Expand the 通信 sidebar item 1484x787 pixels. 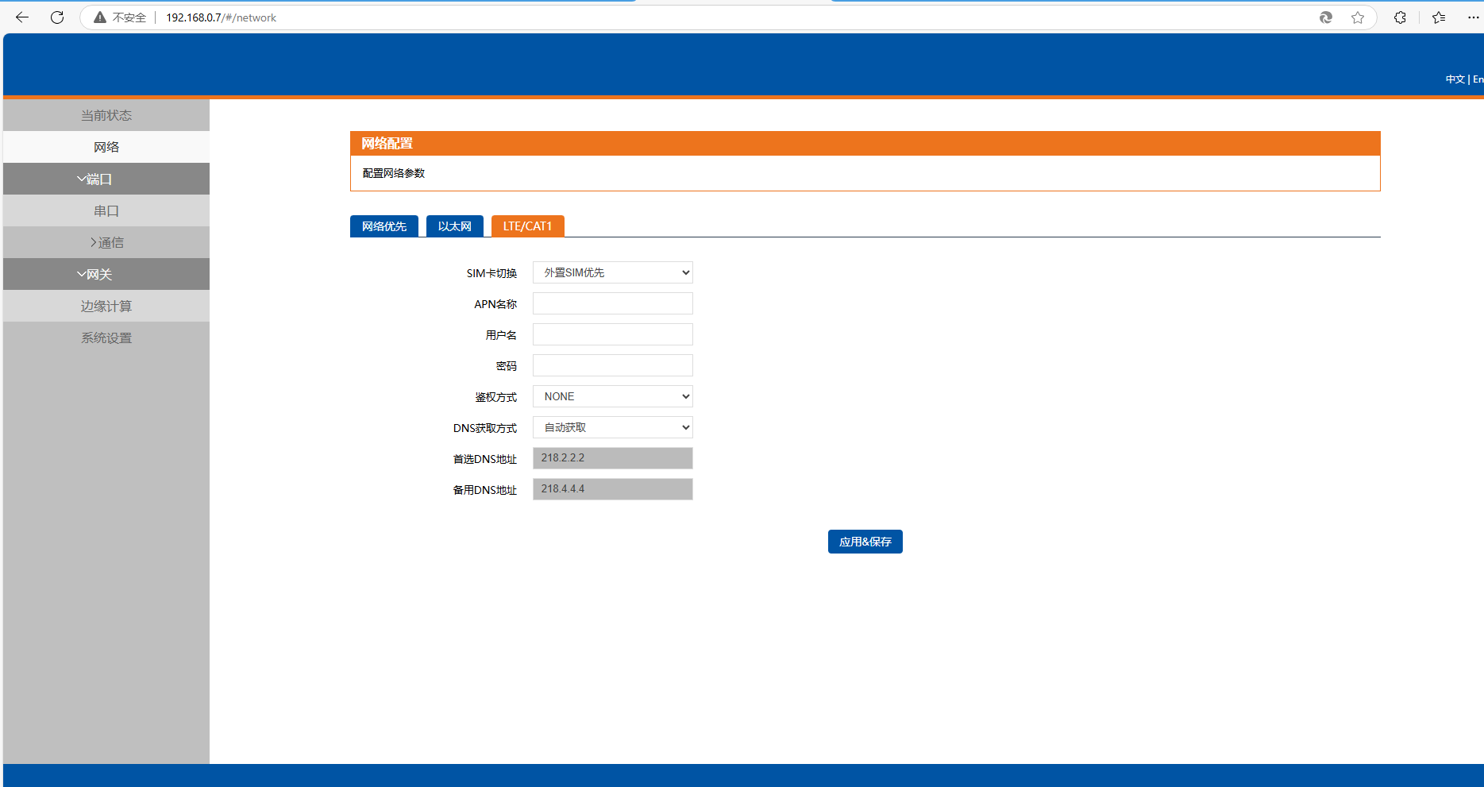pos(106,242)
